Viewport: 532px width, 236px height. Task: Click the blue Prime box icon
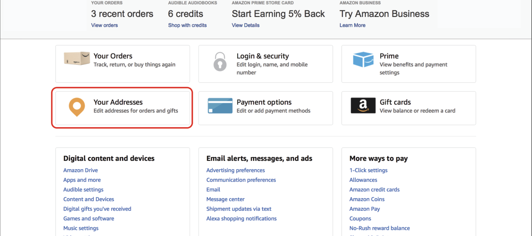363,59
